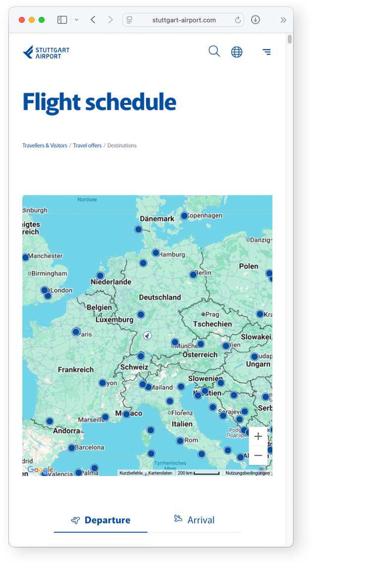The width and height of the screenshot is (365, 588).
Task: Go forward with the Safari forward arrow
Action: (x=110, y=19)
